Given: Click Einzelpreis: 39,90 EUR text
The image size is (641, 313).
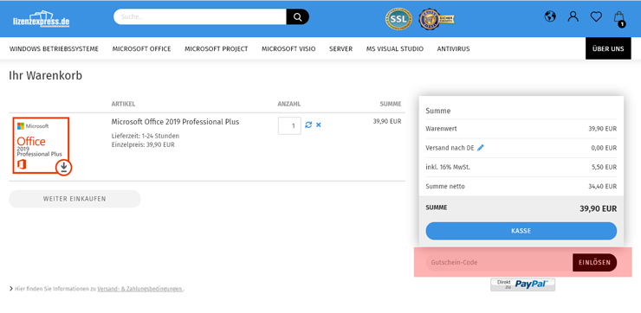Looking at the screenshot, I should 143,144.
